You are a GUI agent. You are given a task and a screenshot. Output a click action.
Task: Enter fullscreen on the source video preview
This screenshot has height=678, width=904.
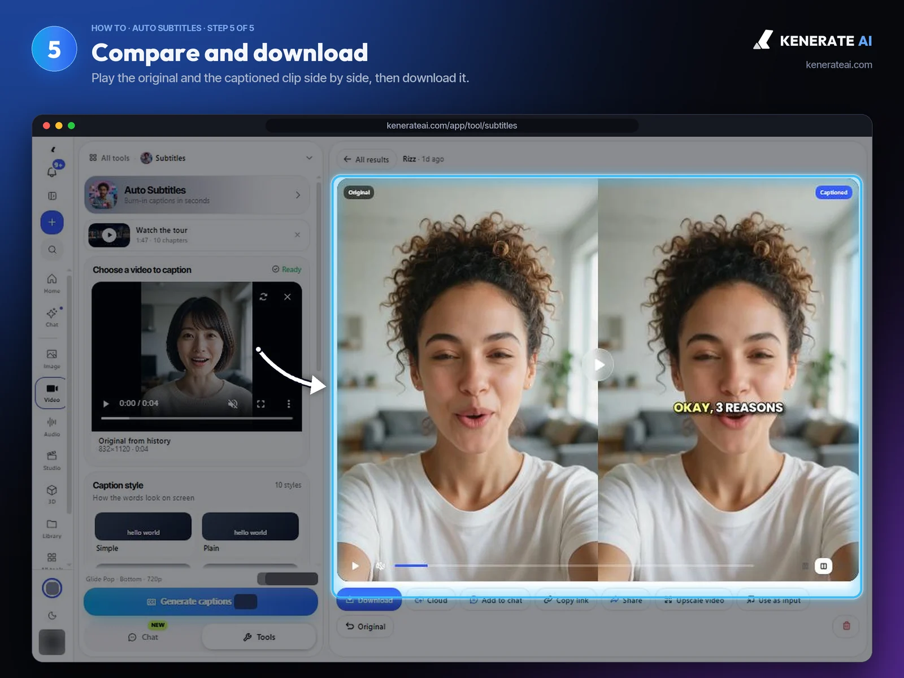(260, 403)
